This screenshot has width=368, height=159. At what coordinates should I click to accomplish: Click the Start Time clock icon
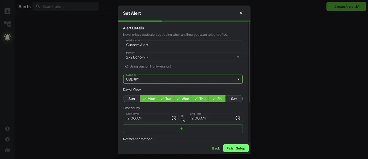[x=174, y=118]
